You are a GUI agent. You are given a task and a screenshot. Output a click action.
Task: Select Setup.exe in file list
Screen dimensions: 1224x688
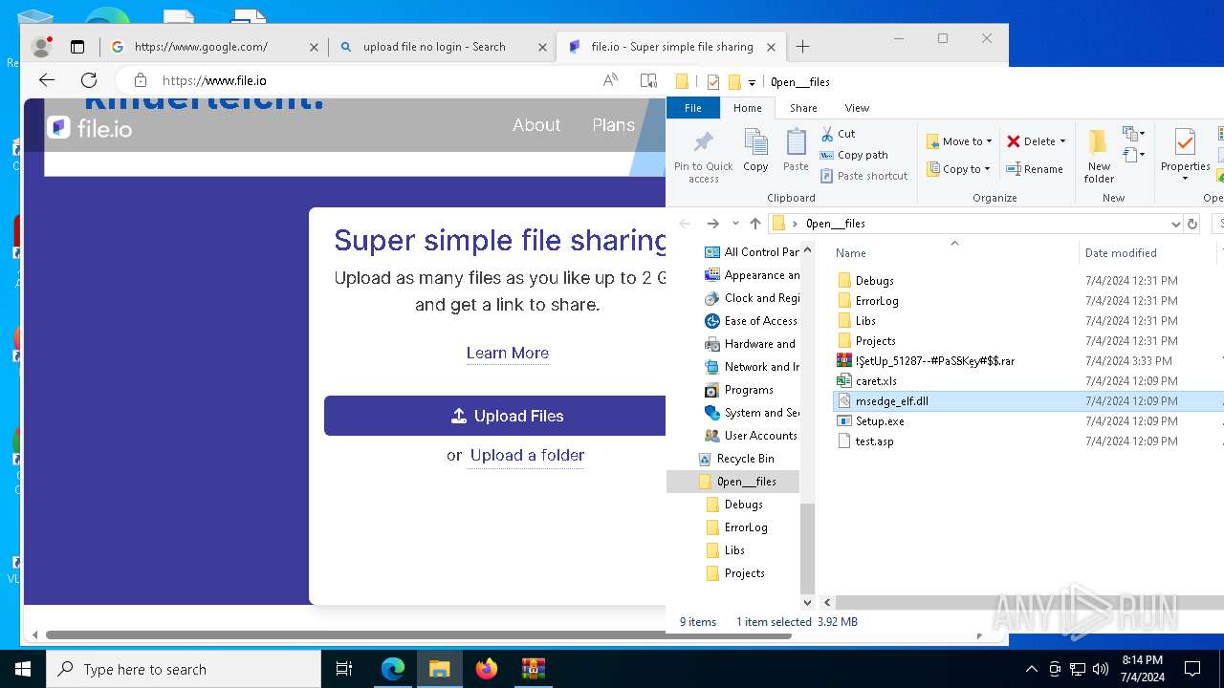click(x=880, y=421)
